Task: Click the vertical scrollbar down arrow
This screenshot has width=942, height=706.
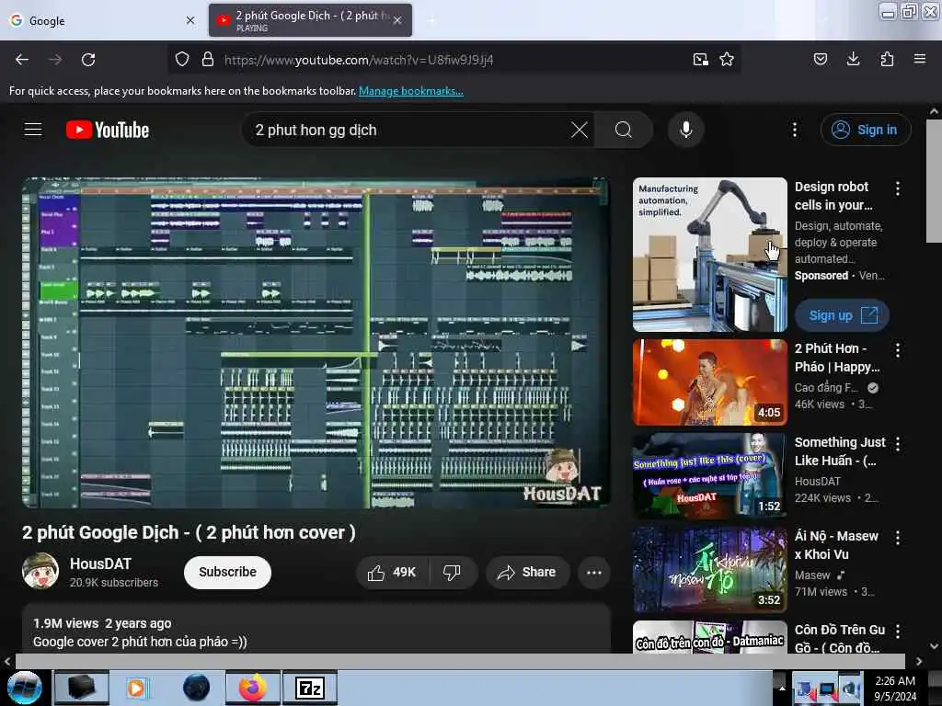Action: click(934, 646)
